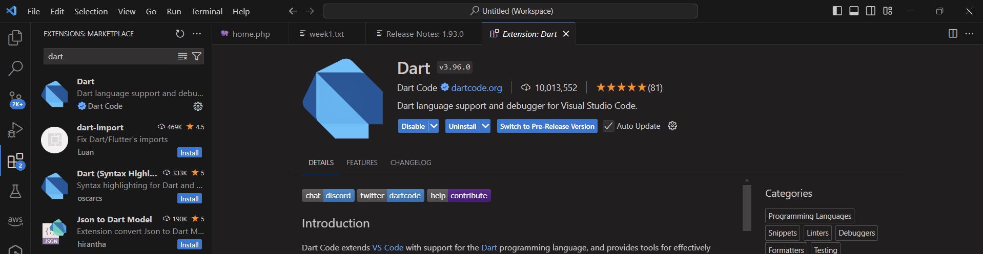Select the FEATURES tab

(x=362, y=163)
